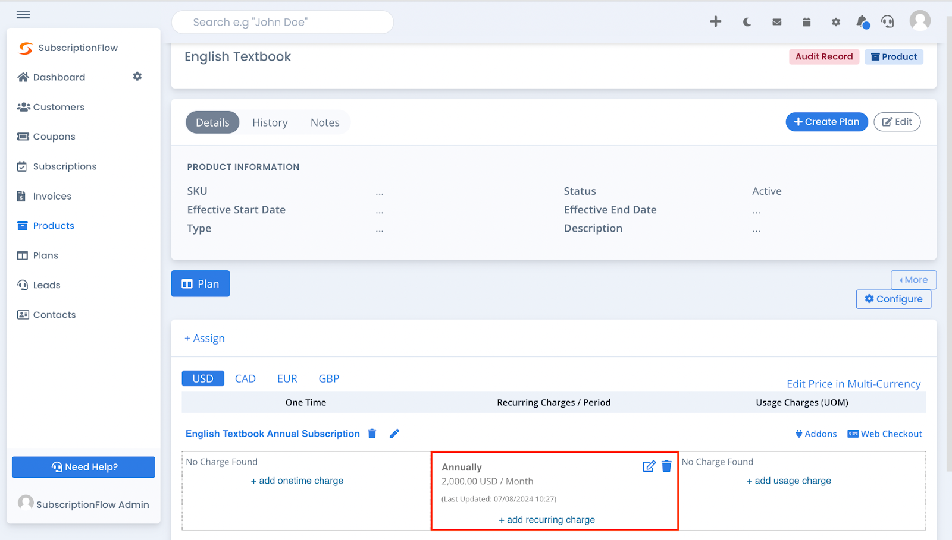Open Contacts in the sidebar

pos(47,315)
